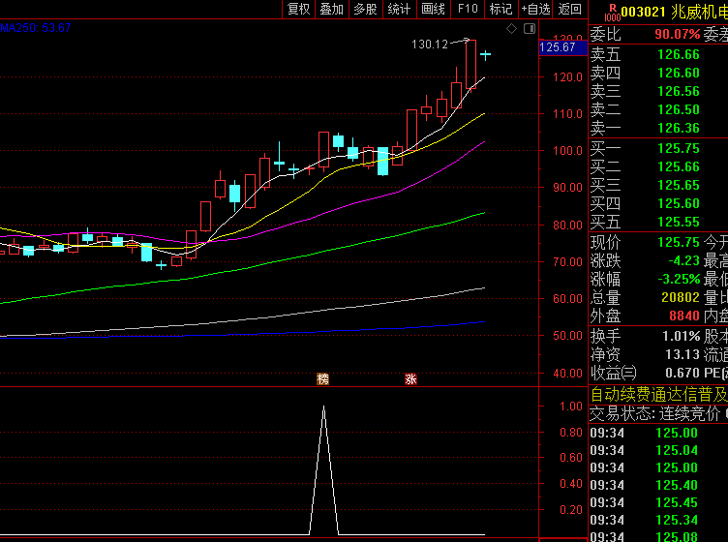Select the 买三 bid price 125.65
Screen dimensions: 728x542
tap(679, 185)
